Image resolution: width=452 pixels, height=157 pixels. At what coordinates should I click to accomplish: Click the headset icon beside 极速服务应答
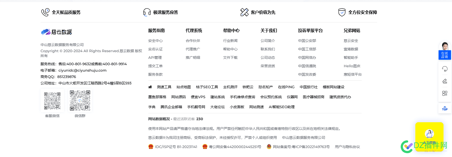pos(147,12)
